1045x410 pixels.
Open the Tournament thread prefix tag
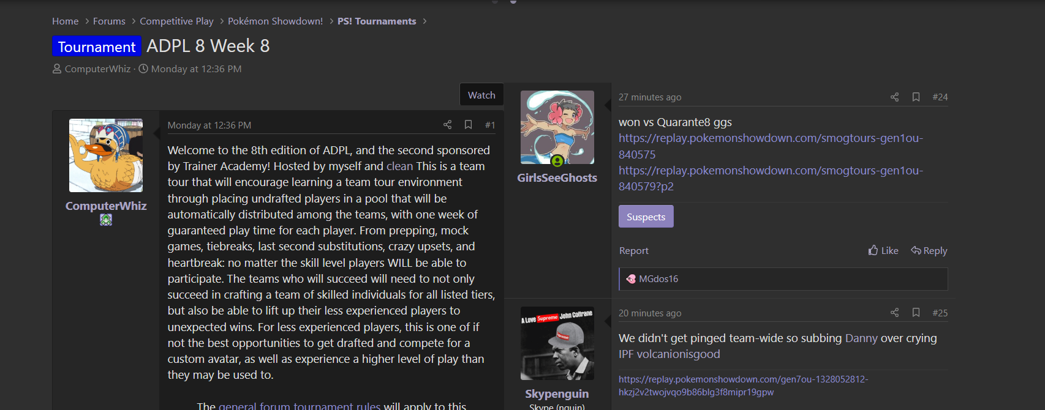pos(97,47)
